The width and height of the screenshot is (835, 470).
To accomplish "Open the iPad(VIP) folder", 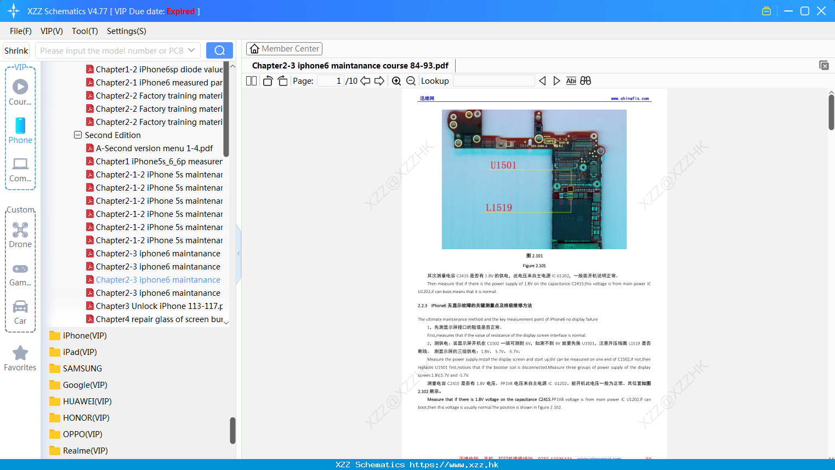I will pos(73,352).
